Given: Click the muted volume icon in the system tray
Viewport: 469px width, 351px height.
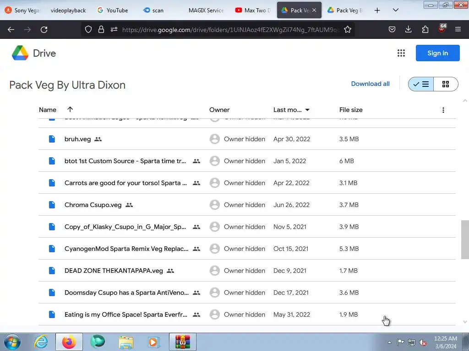Looking at the screenshot, I should pos(423,343).
